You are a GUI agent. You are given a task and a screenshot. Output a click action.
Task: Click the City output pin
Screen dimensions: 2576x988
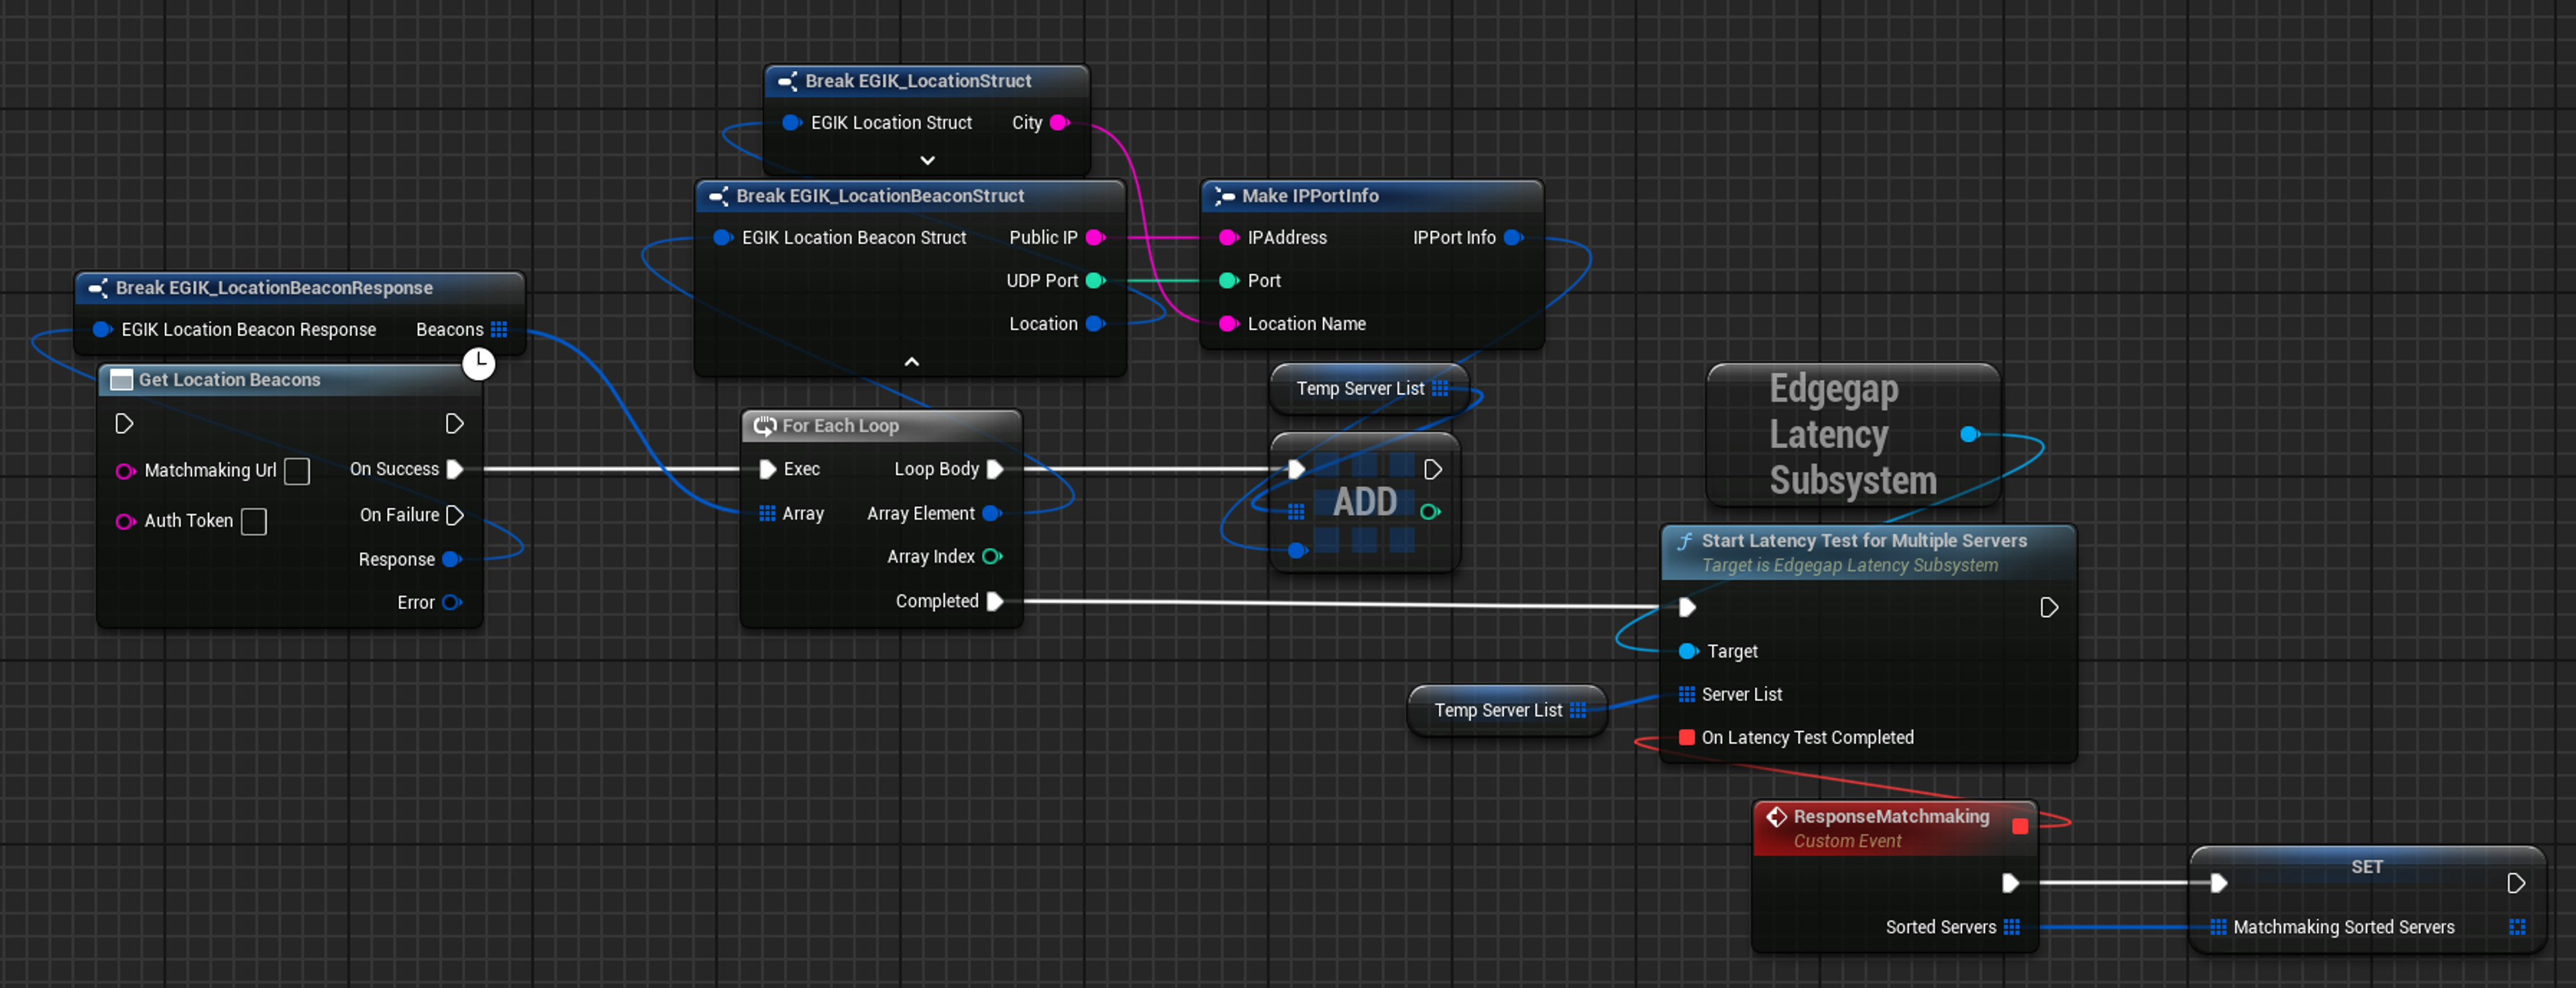1060,122
